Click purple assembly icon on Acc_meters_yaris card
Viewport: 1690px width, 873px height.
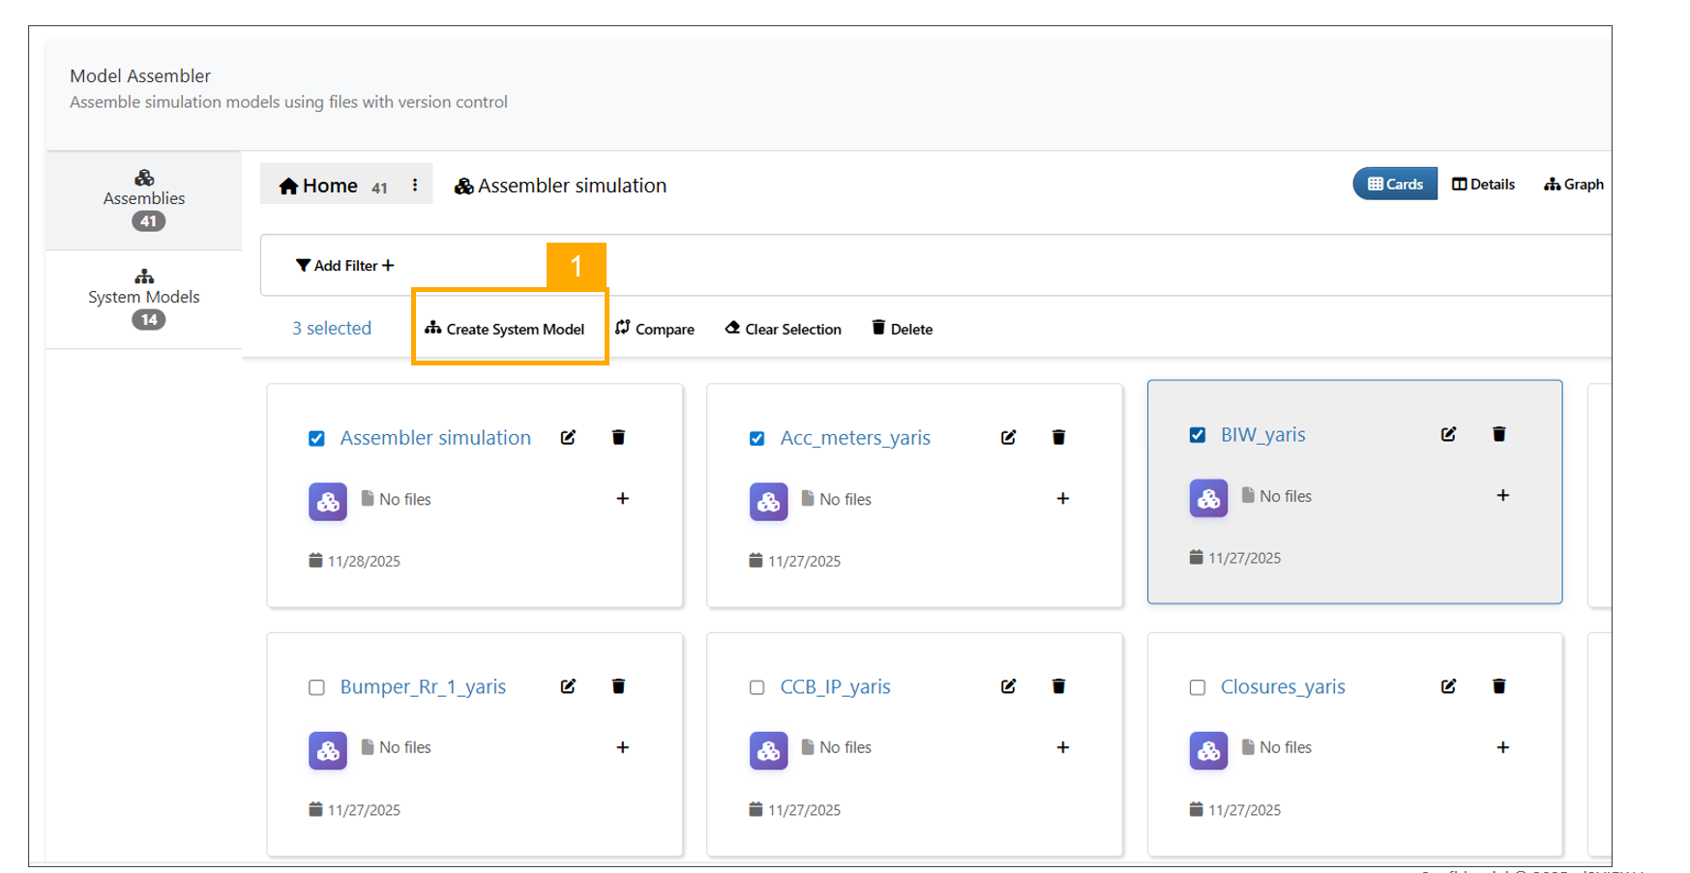pyautogui.click(x=768, y=502)
